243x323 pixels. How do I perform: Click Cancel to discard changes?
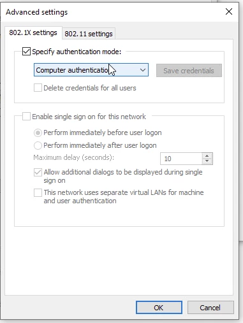click(210, 308)
